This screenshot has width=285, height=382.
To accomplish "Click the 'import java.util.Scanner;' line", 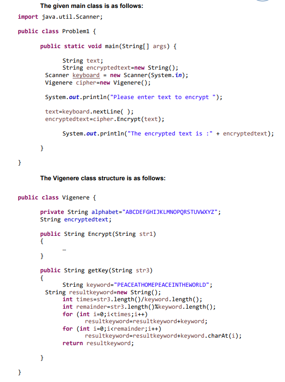I will [x=60, y=17].
